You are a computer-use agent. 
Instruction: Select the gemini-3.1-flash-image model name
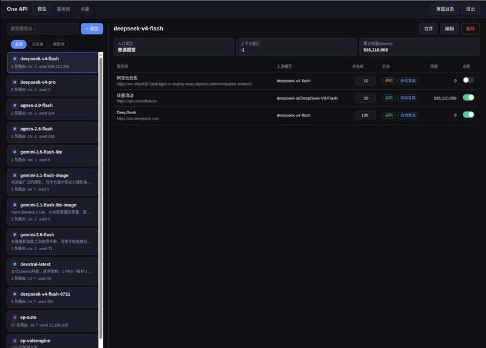coord(44,176)
